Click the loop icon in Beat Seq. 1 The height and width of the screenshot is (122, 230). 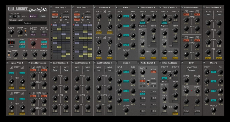coord(61,20)
